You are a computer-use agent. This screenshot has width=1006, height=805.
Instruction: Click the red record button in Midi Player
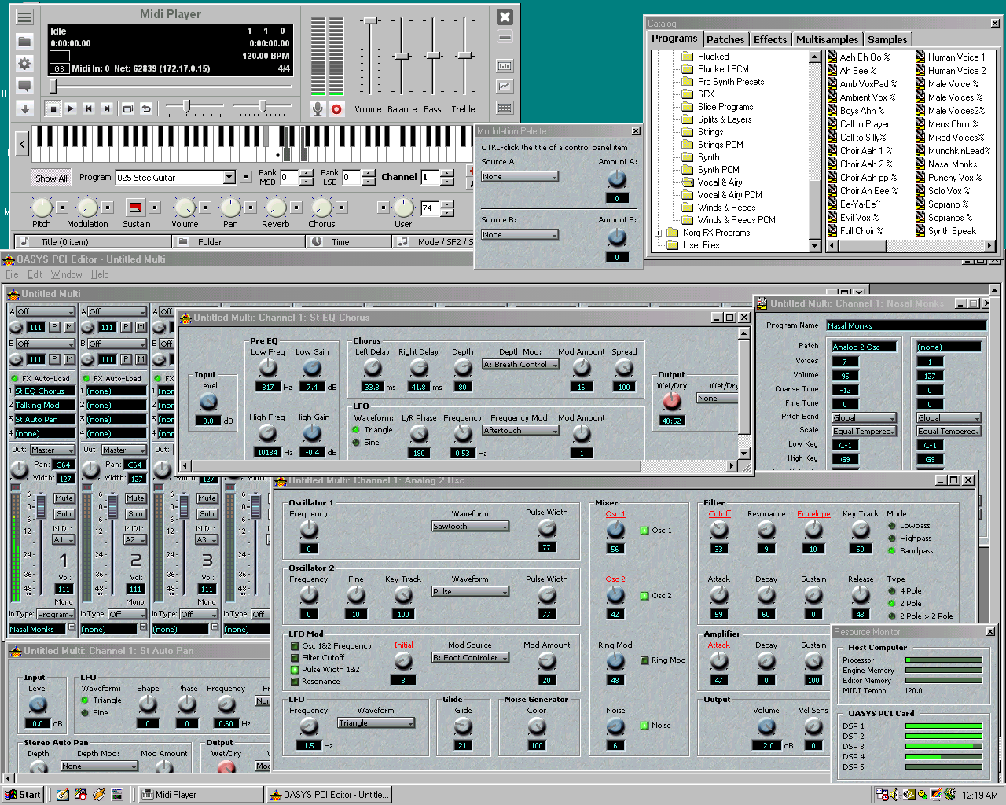tap(336, 109)
